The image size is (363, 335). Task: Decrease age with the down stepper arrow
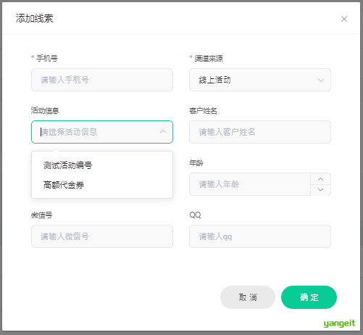[320, 190]
